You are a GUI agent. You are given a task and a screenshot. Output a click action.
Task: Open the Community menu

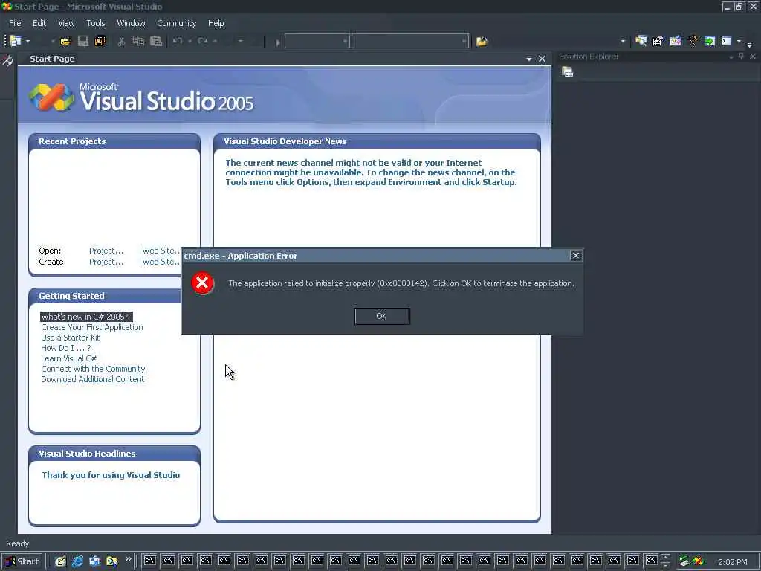pyautogui.click(x=177, y=23)
